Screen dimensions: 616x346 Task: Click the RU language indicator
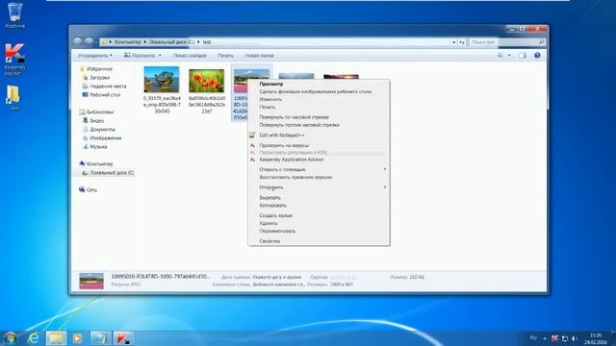[533, 337]
